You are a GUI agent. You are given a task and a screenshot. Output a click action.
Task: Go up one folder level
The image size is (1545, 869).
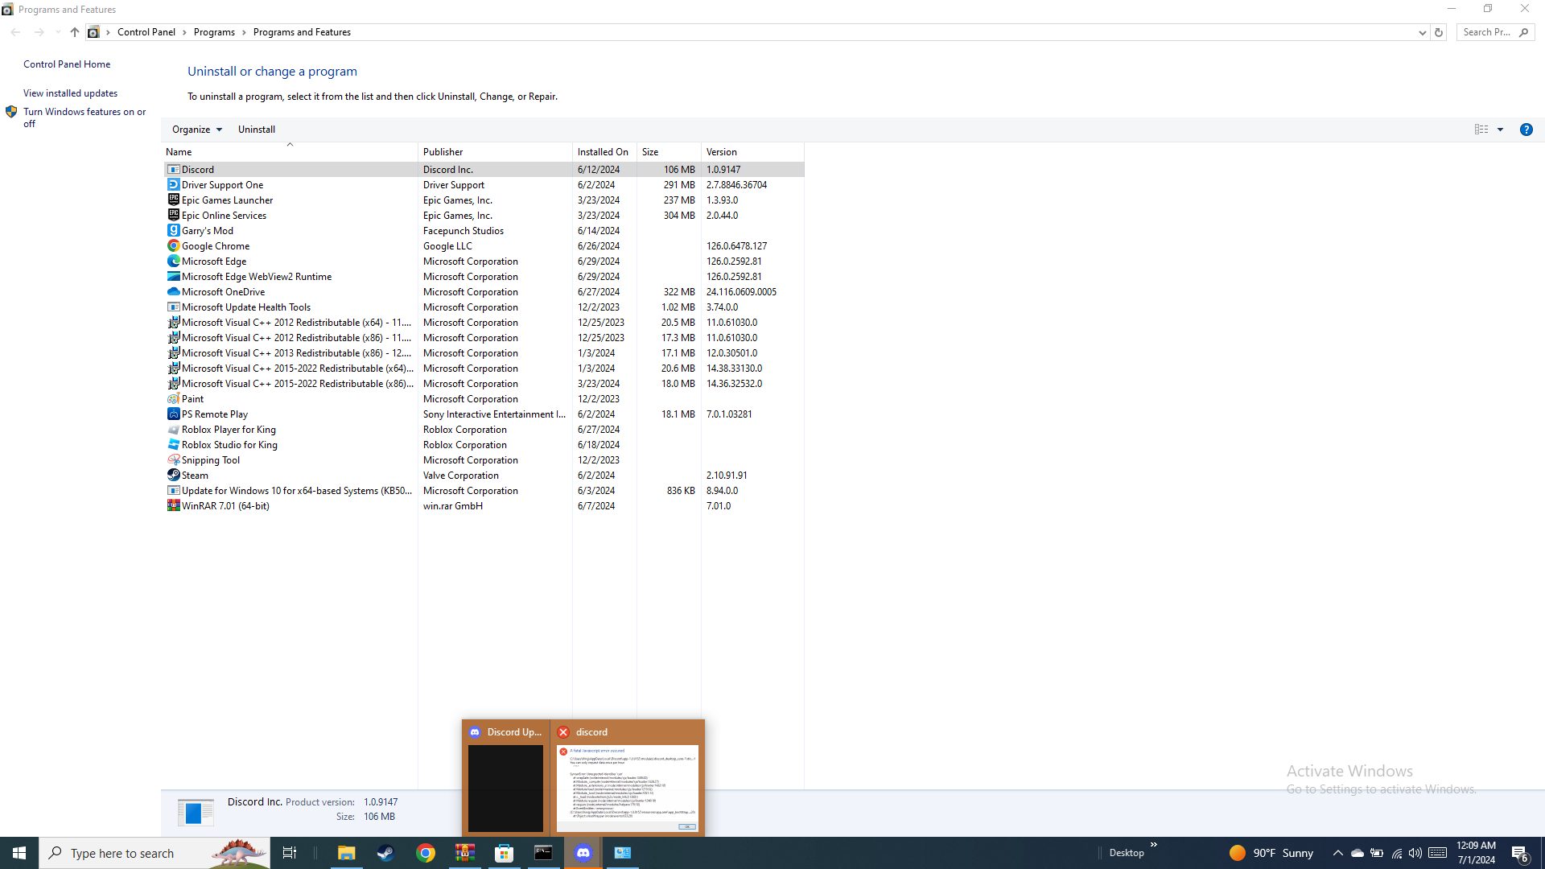(x=75, y=32)
